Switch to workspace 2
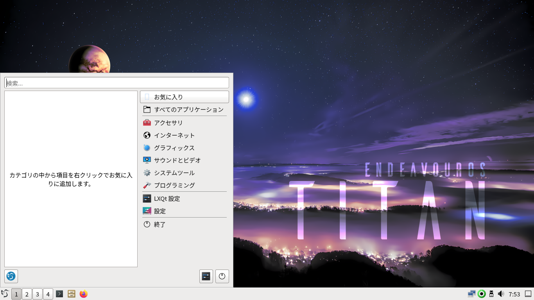 tap(27, 294)
